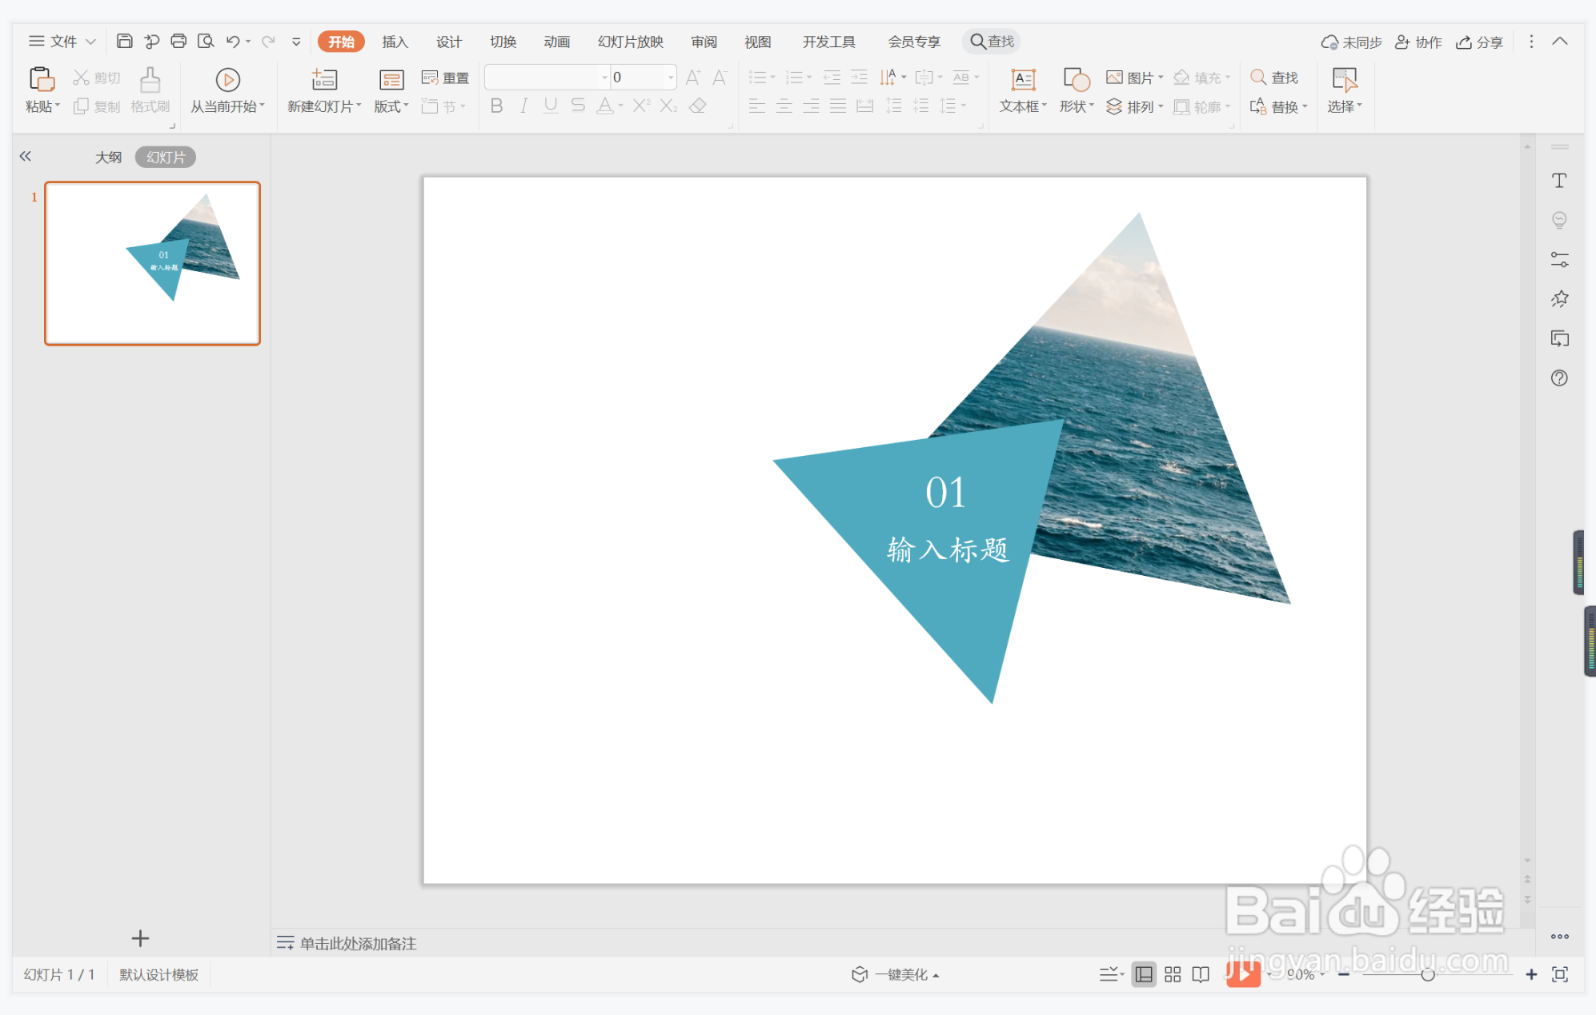Click the New Slide icon

(x=324, y=79)
